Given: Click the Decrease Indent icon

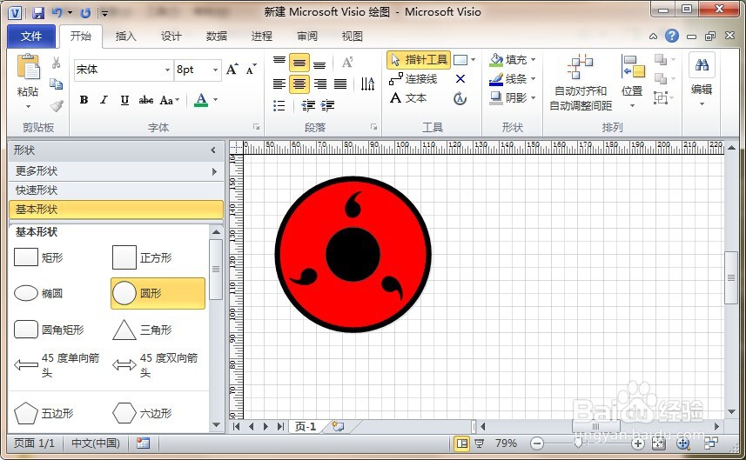Looking at the screenshot, I should pyautogui.click(x=308, y=105).
